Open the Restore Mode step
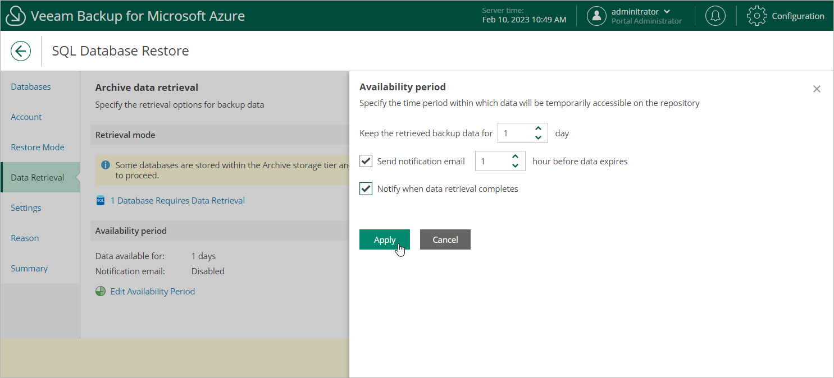This screenshot has width=834, height=378. 38,147
